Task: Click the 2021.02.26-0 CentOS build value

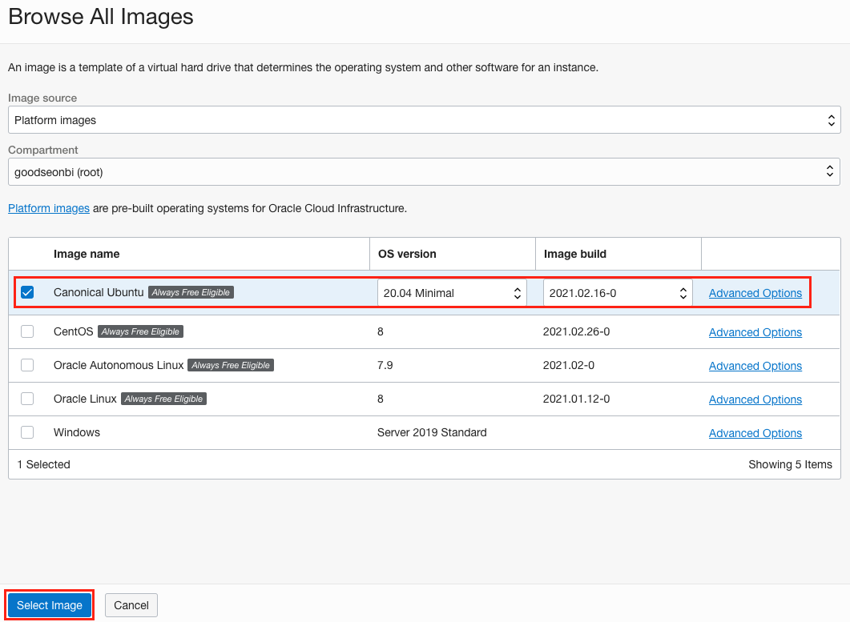Action: coord(576,331)
